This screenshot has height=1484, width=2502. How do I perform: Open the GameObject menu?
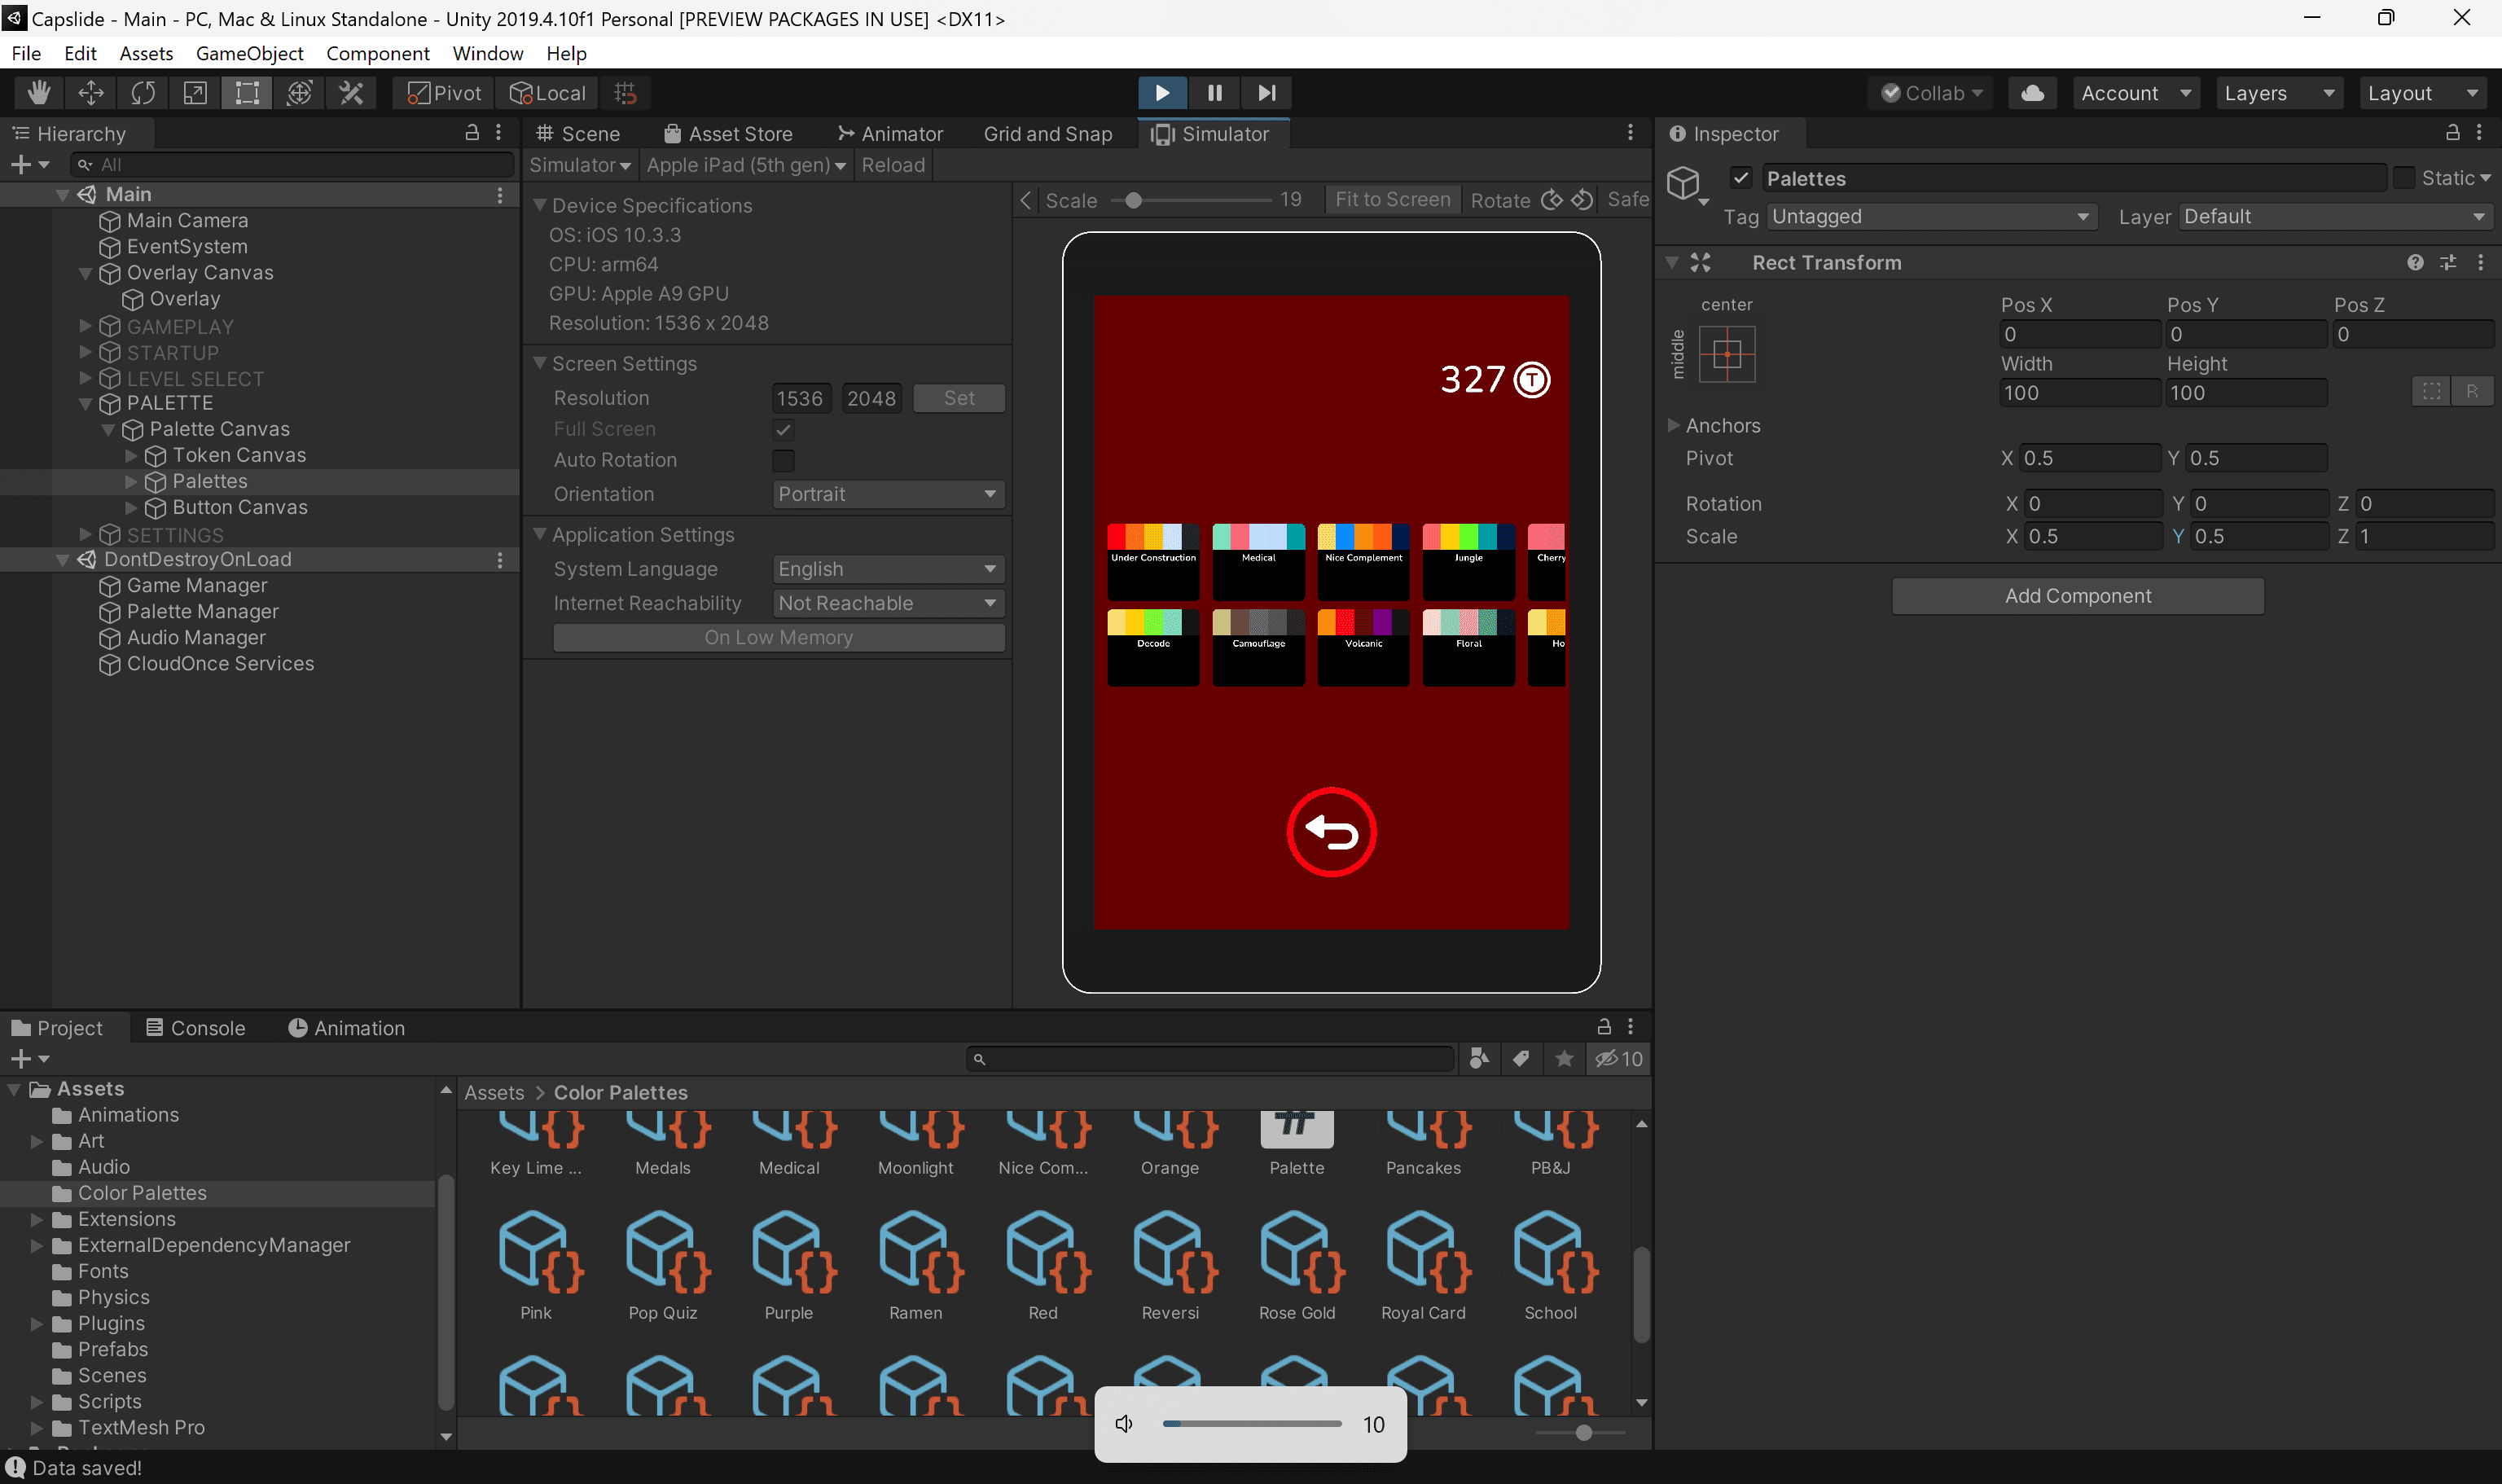pos(249,53)
